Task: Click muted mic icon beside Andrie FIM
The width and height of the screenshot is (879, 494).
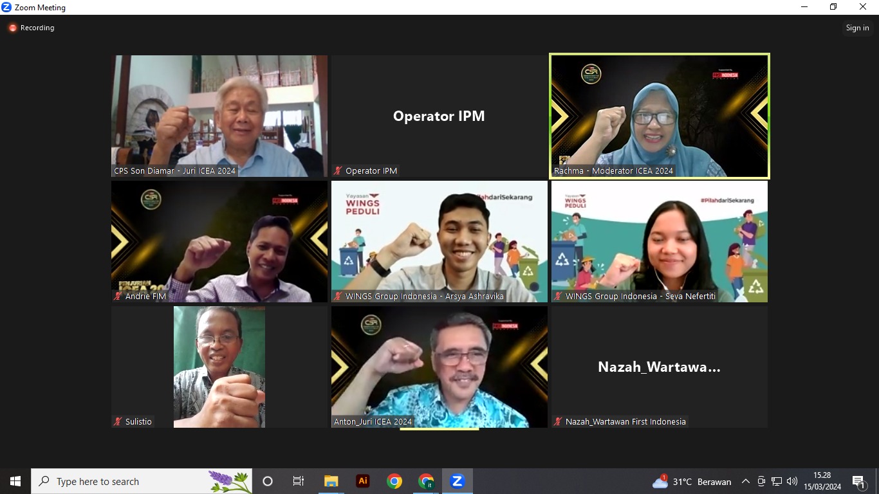Action: [118, 297]
